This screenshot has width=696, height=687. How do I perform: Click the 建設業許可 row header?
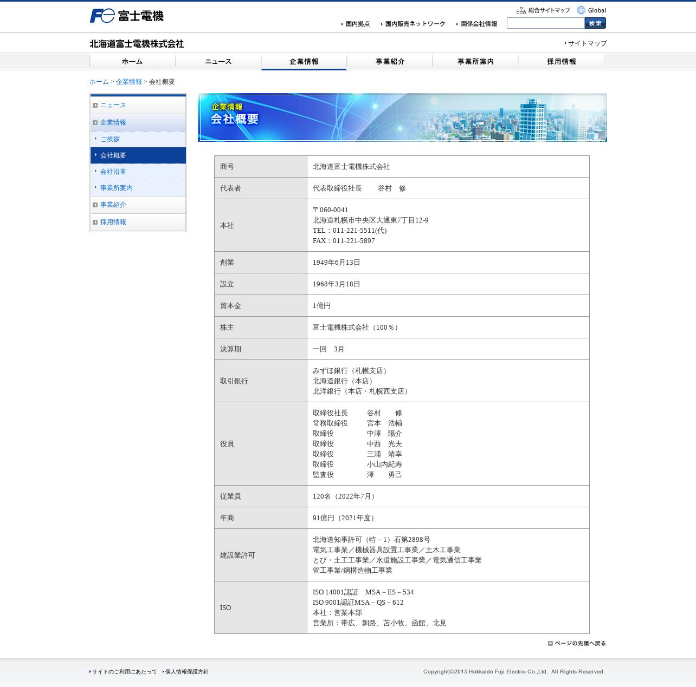(261, 555)
